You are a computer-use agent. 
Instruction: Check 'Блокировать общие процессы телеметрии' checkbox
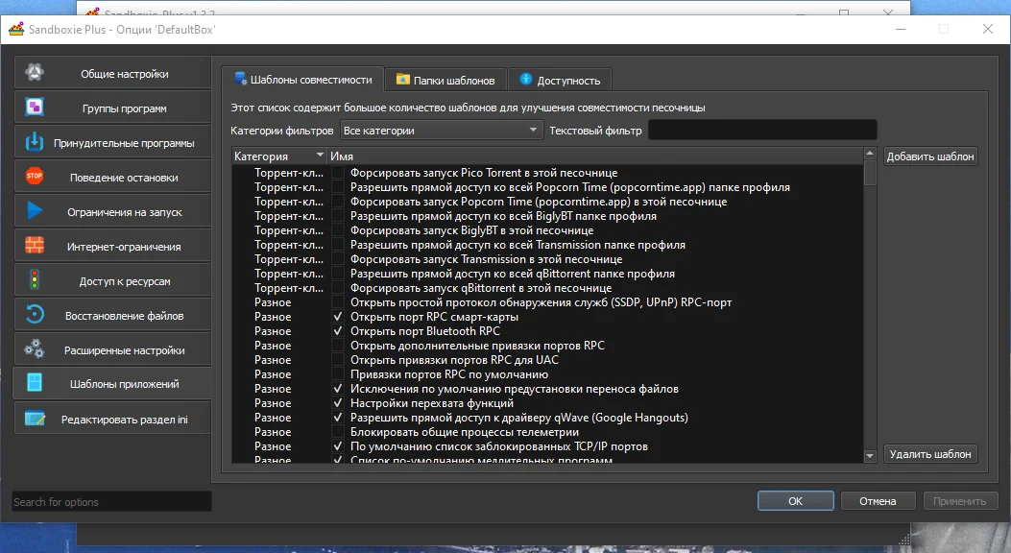coord(338,432)
